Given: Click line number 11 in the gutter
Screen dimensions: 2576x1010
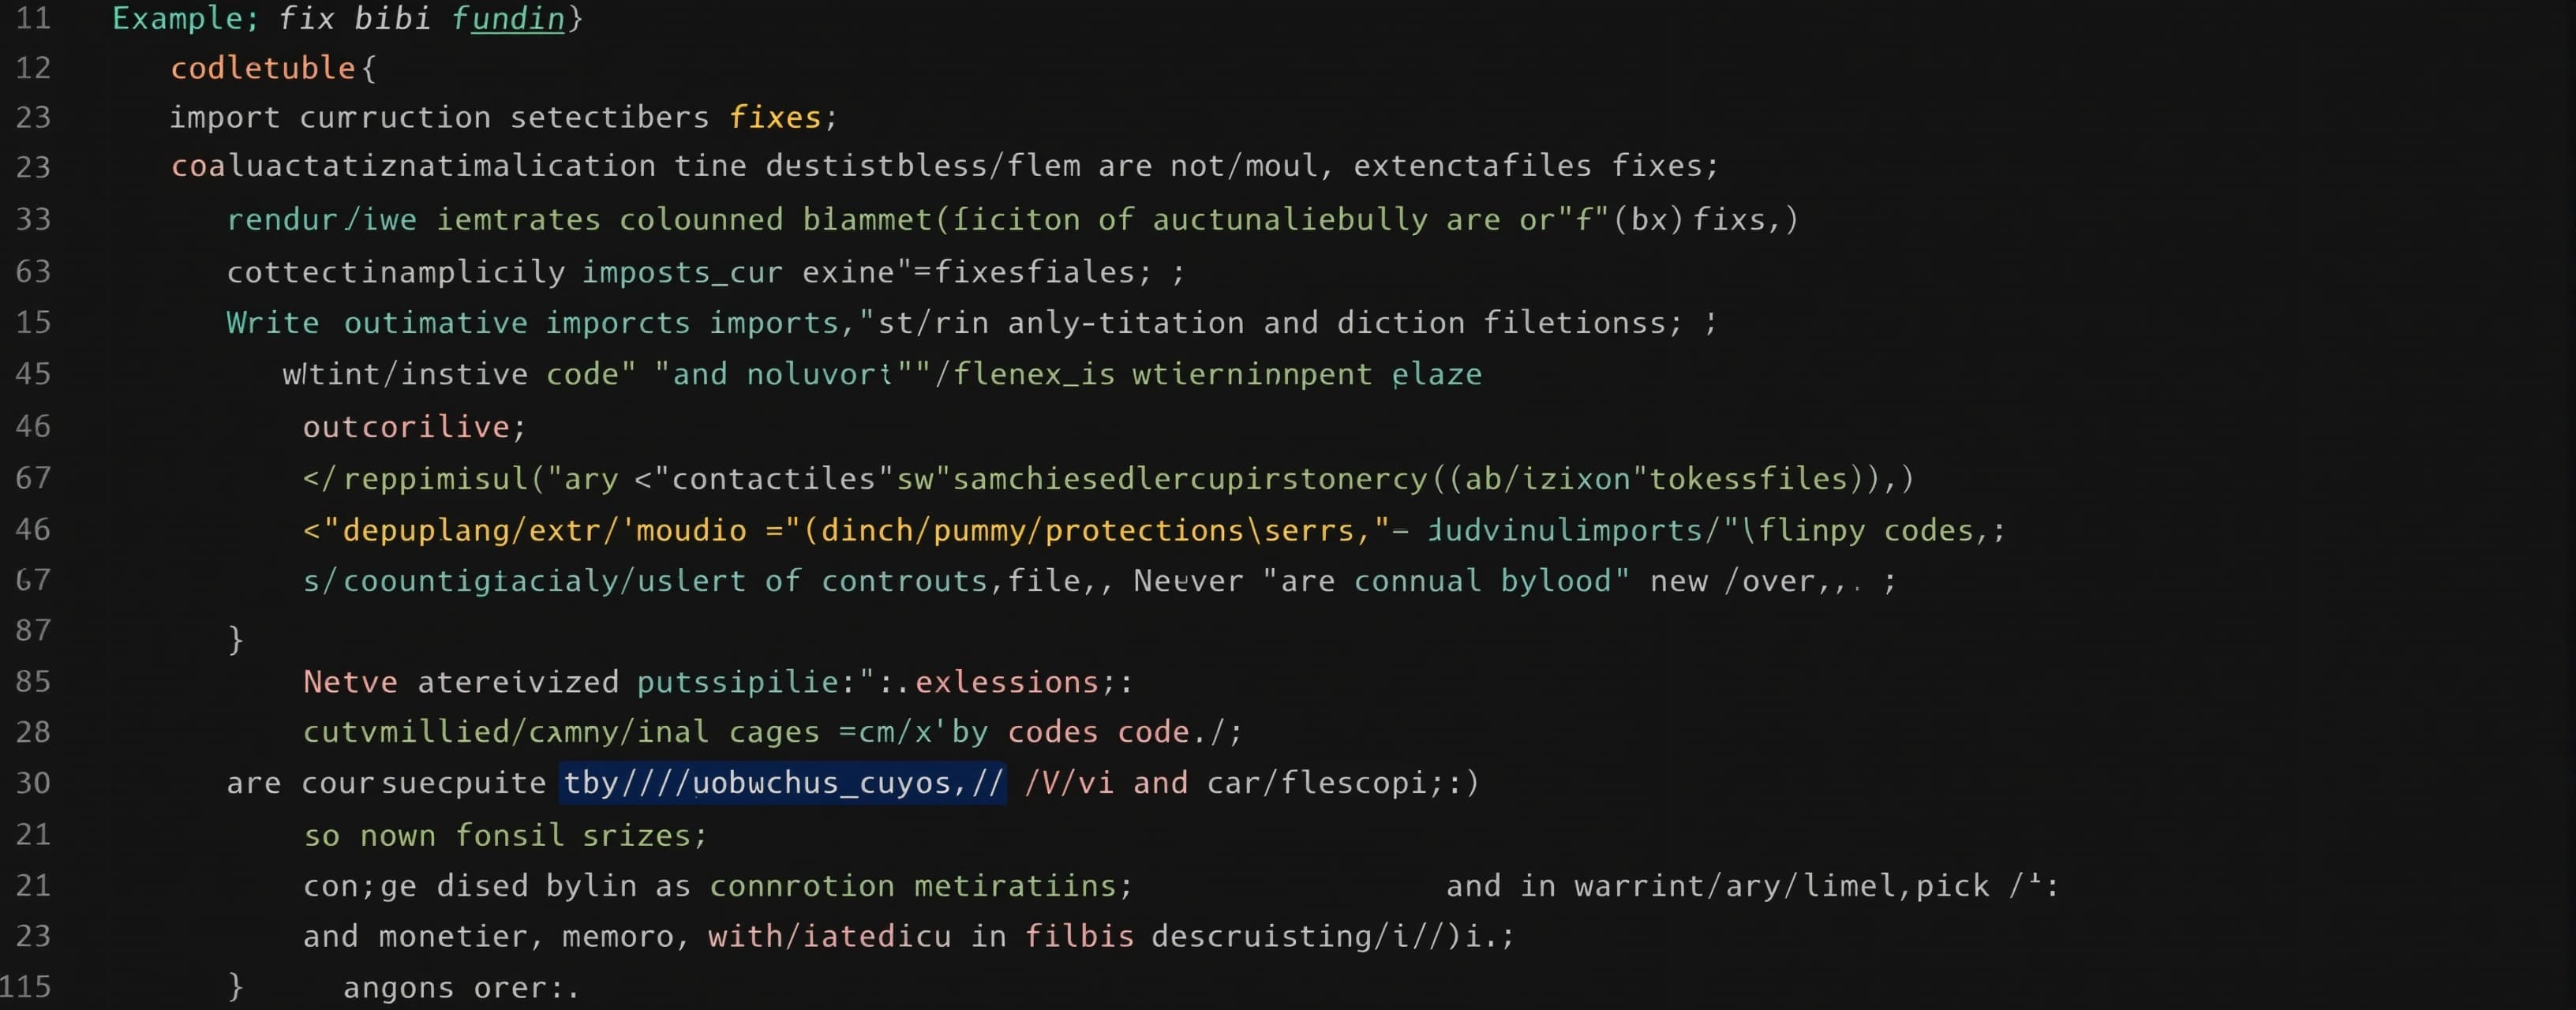Looking at the screenshot, I should (33, 18).
